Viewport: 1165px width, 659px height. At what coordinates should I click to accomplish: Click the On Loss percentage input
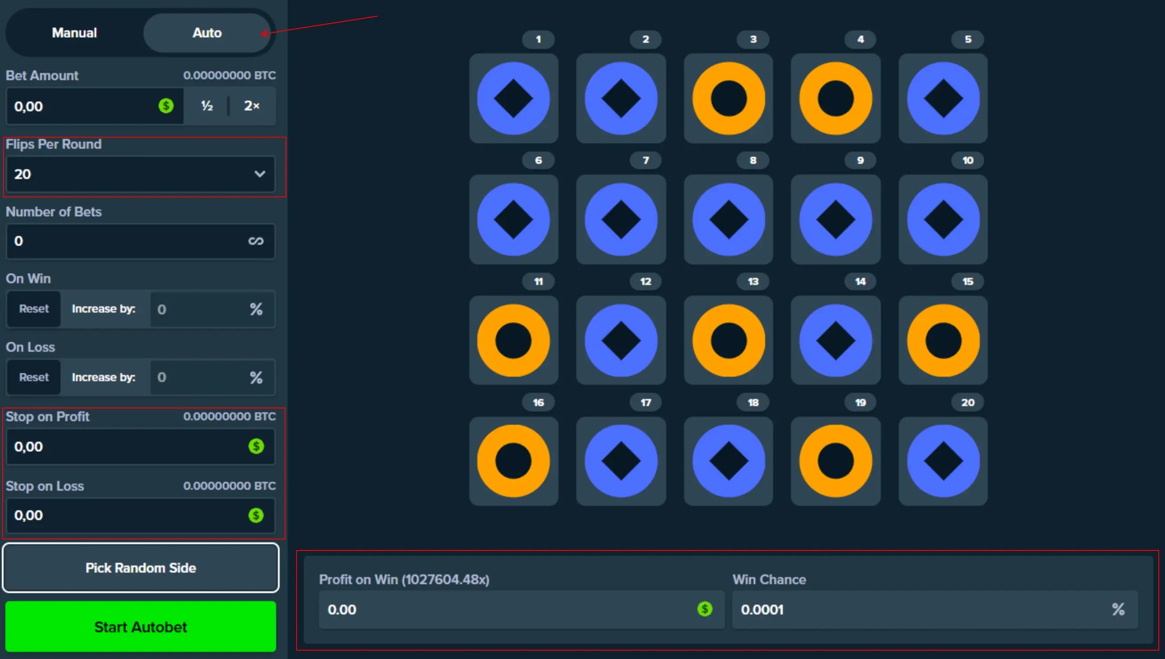coord(212,378)
